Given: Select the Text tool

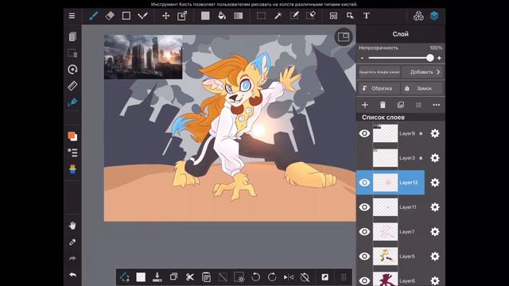Looking at the screenshot, I should coord(366,16).
